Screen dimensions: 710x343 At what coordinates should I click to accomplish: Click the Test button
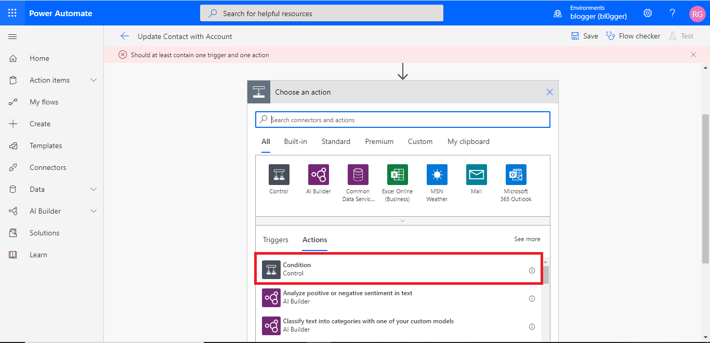point(681,36)
